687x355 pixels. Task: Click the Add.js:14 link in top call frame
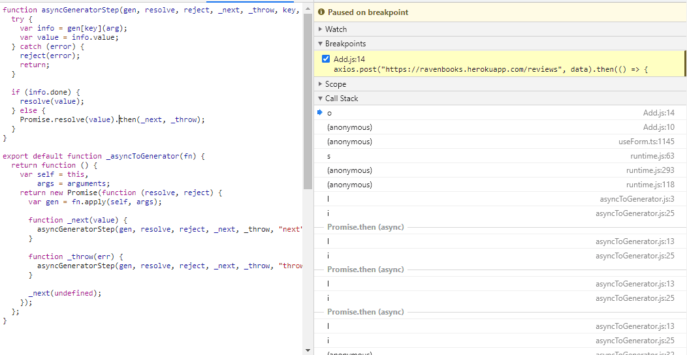(658, 113)
